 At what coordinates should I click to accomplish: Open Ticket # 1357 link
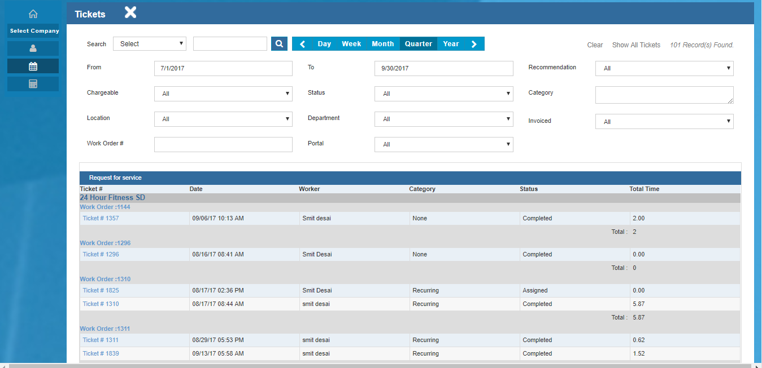pyautogui.click(x=101, y=218)
